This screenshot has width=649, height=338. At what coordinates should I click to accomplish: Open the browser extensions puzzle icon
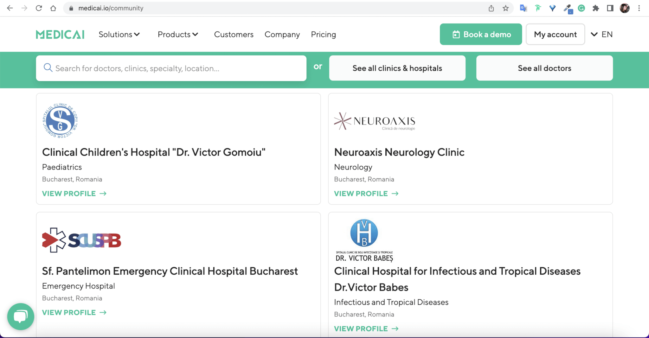tap(595, 8)
